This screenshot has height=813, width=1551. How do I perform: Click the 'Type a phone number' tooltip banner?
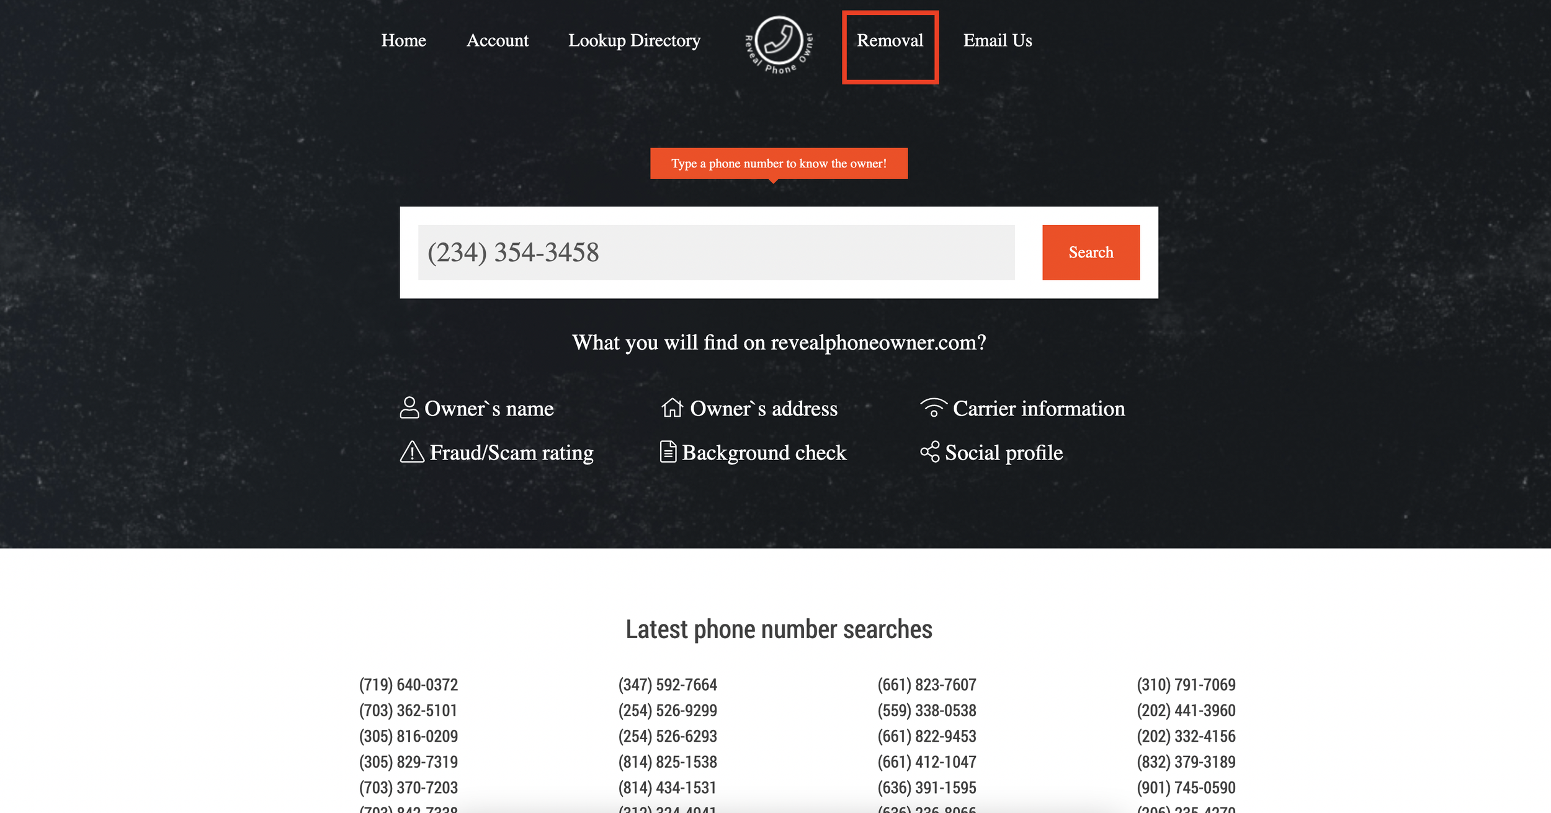click(778, 163)
